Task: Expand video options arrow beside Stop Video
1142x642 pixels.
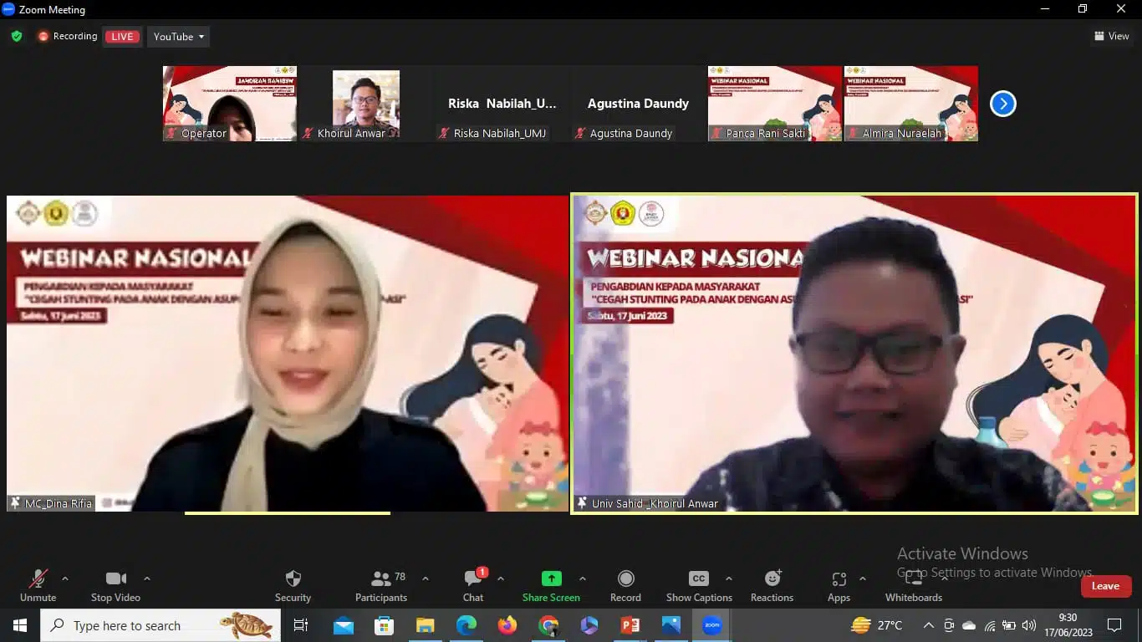Action: click(x=147, y=578)
